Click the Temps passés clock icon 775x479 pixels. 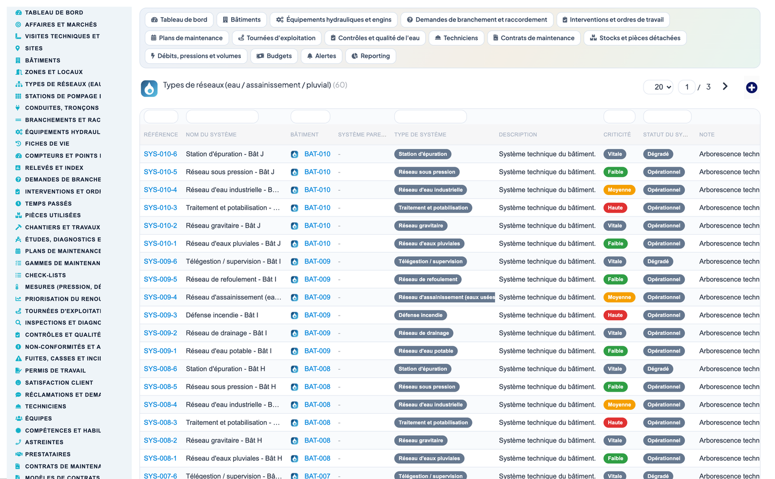pyautogui.click(x=18, y=204)
